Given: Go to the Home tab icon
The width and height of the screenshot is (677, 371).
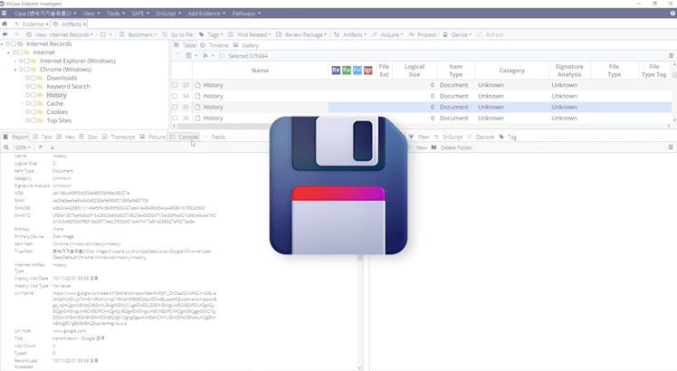Looking at the screenshot, I should click(x=5, y=24).
